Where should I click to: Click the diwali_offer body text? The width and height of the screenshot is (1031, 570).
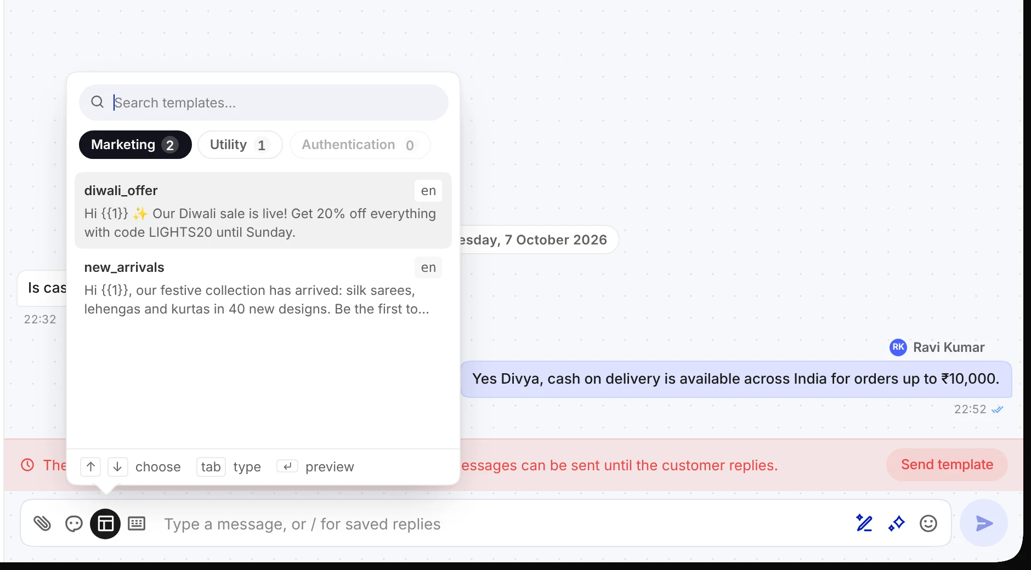click(x=260, y=223)
